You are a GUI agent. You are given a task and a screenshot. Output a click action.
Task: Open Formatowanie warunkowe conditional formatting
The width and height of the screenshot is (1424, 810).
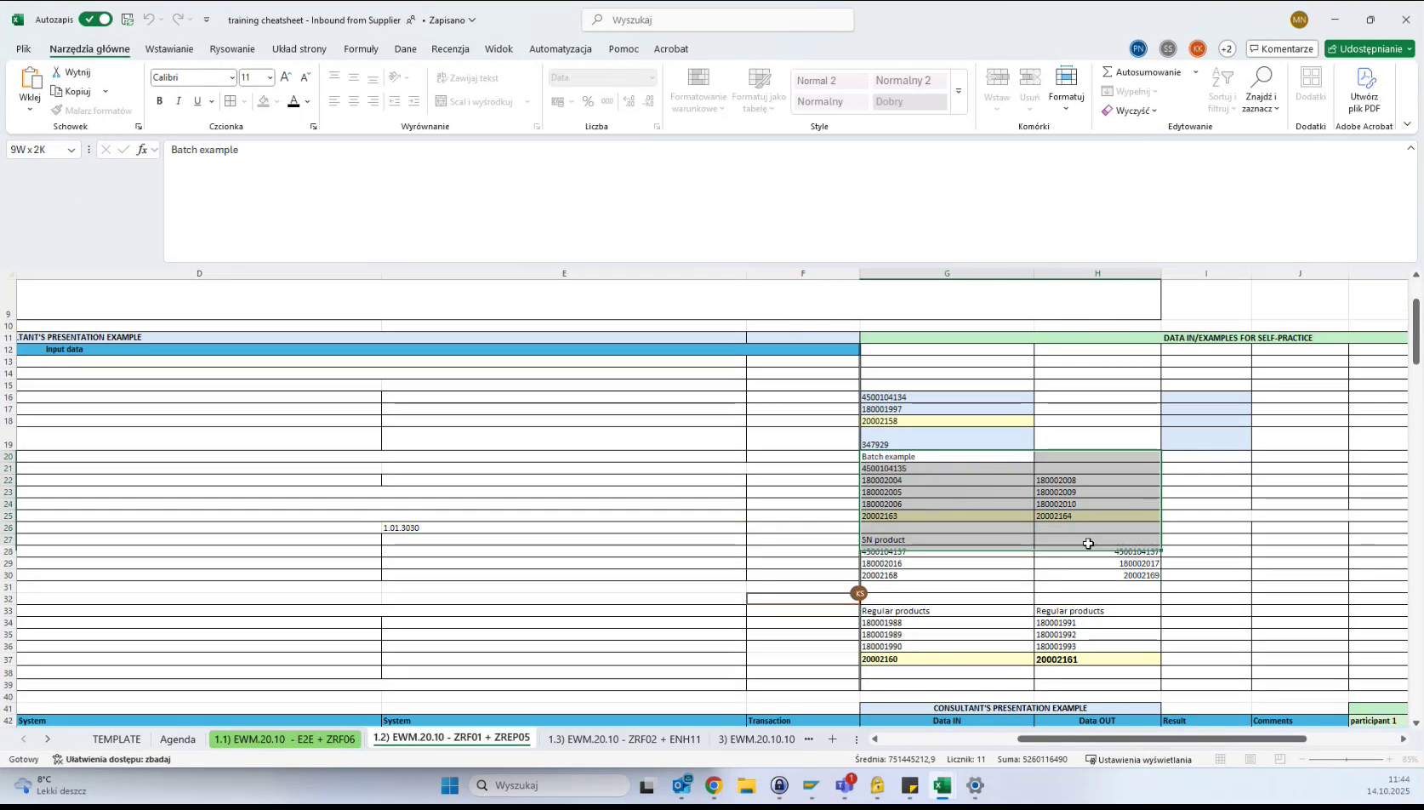[x=698, y=91]
